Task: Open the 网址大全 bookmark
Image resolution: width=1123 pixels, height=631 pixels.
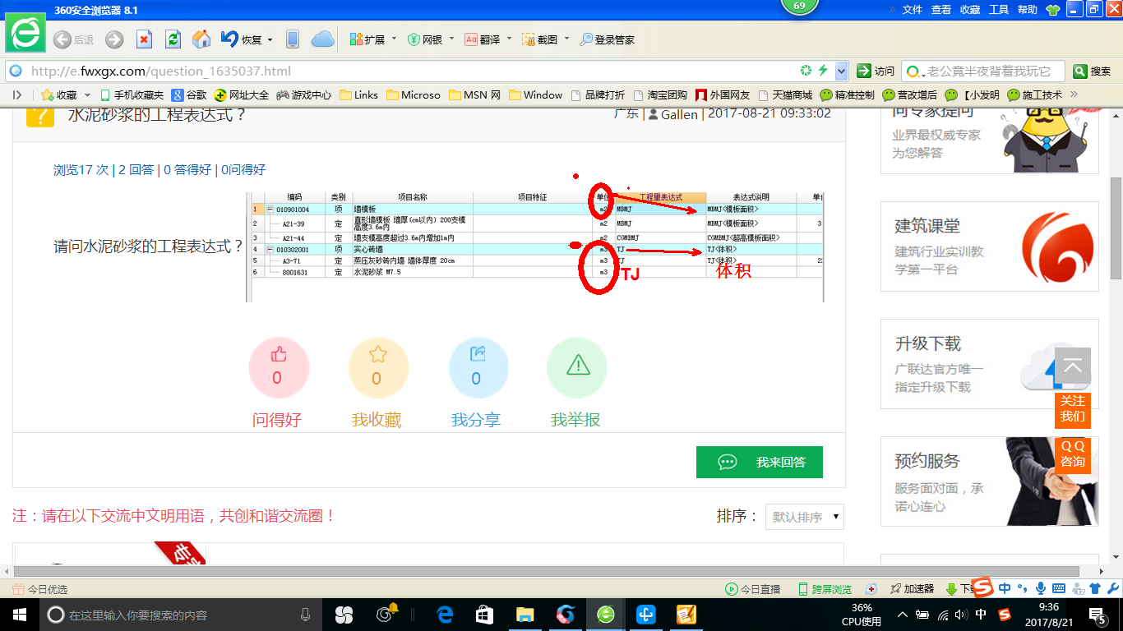Action: 241,95
